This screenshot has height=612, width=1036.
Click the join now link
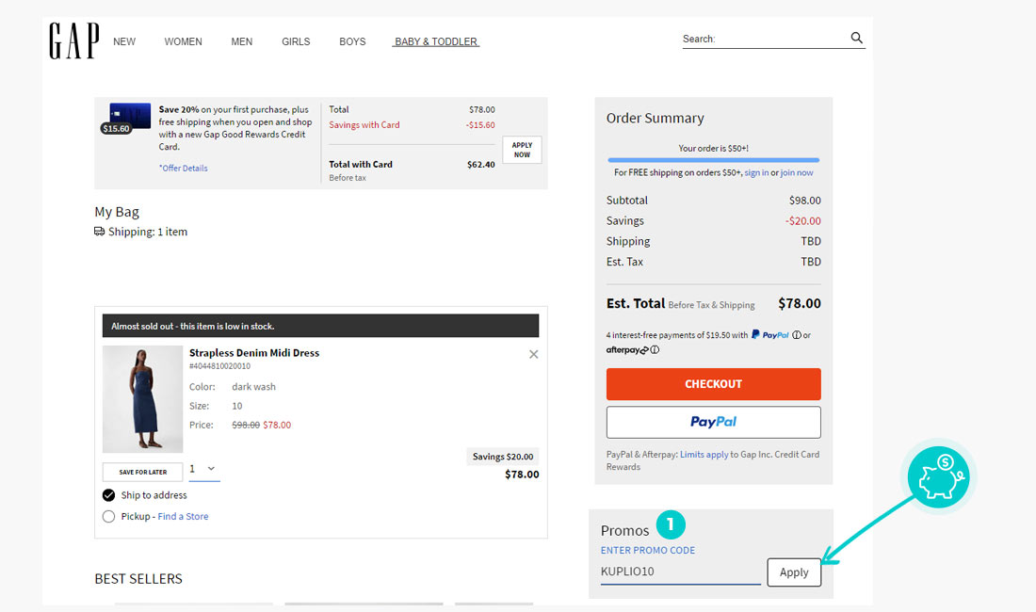click(x=797, y=173)
